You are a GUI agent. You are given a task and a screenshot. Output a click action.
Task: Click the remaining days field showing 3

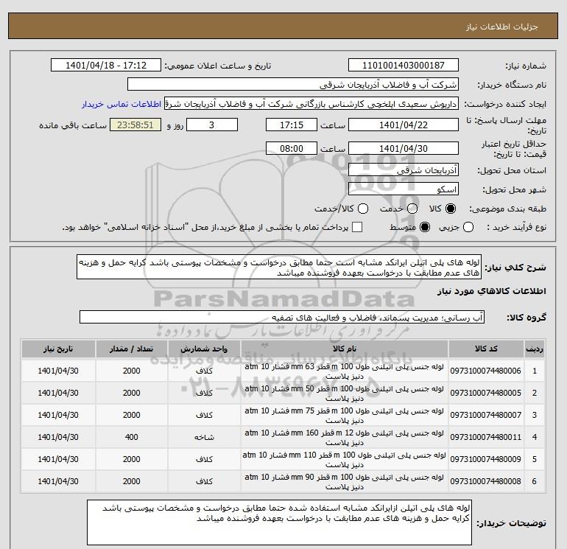point(212,125)
